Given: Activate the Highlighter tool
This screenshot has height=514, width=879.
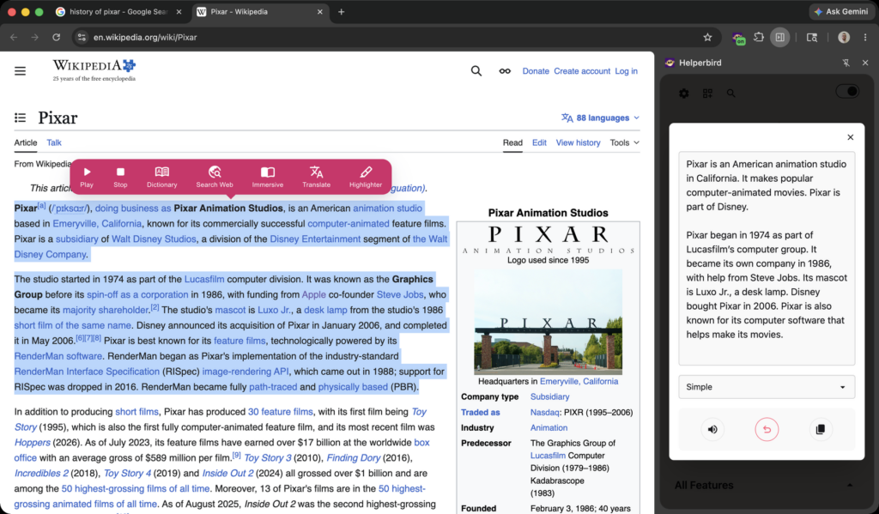Looking at the screenshot, I should 366,177.
